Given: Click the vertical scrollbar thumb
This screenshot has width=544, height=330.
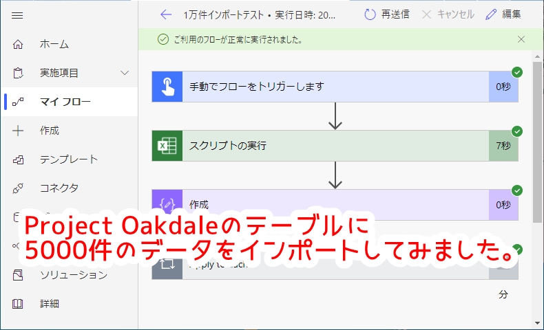Looking at the screenshot, I should 537,142.
